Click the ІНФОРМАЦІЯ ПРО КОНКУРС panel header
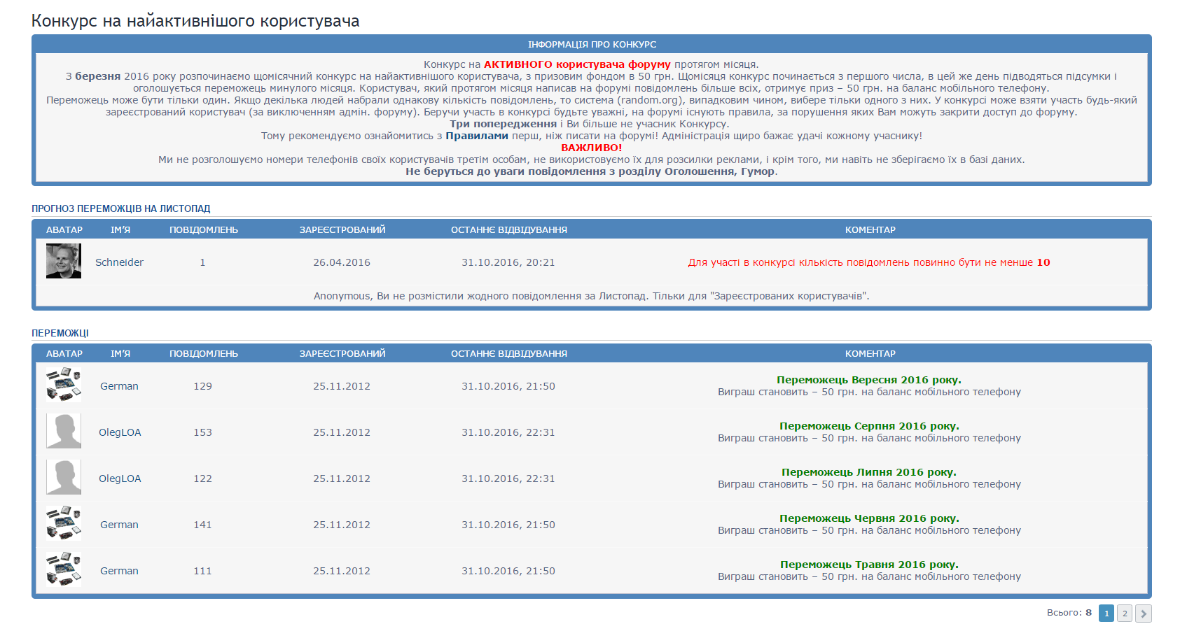Screen dimensions: 1180x631 (592, 44)
